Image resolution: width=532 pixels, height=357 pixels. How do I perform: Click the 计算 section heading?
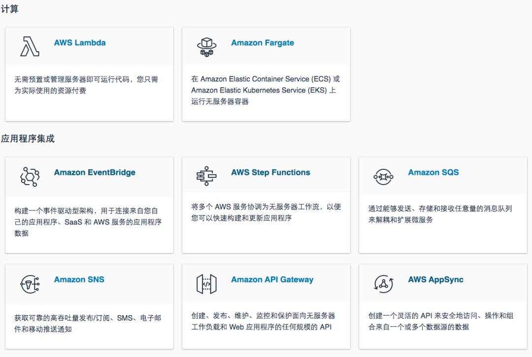click(9, 9)
